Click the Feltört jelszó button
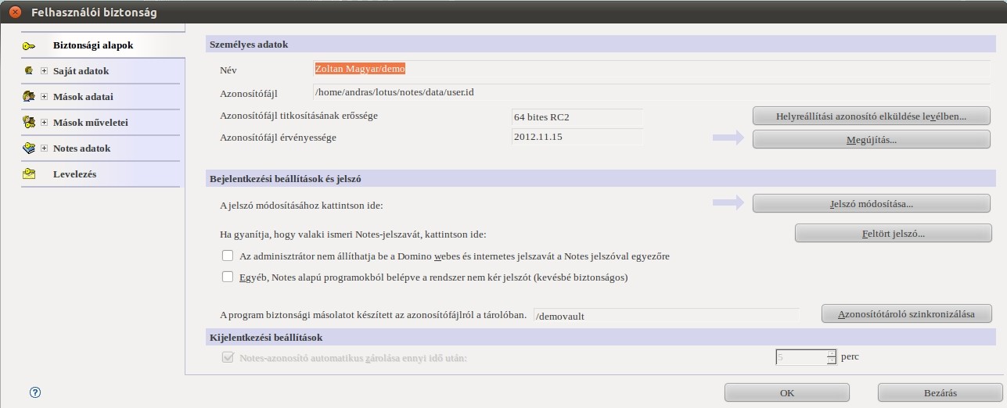The height and width of the screenshot is (408, 1007). point(893,234)
